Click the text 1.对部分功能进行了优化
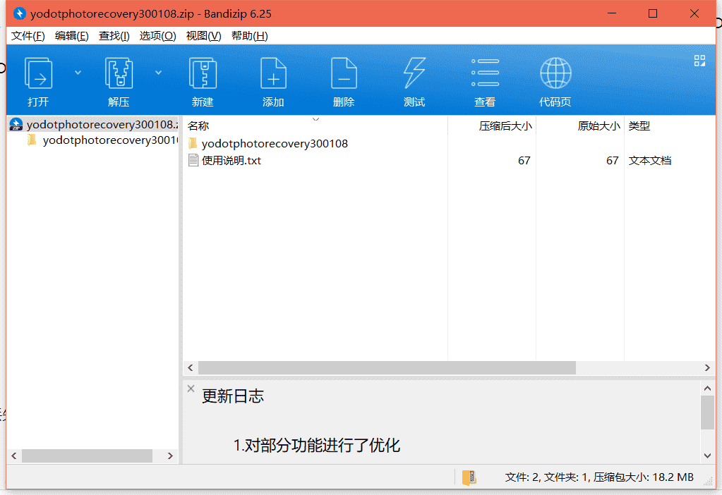Screen dimensions: 722x495 [x=317, y=446]
